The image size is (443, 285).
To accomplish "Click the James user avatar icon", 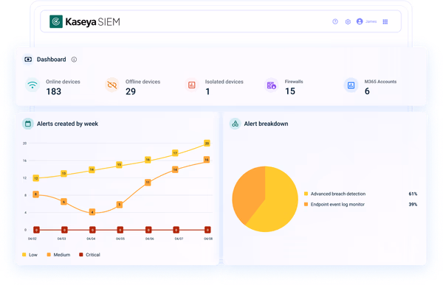I will tap(360, 21).
